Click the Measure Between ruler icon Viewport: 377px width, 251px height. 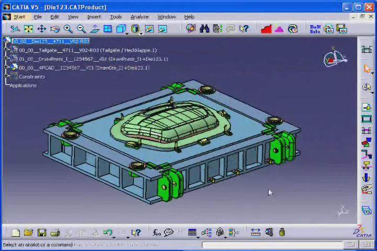(x=256, y=233)
